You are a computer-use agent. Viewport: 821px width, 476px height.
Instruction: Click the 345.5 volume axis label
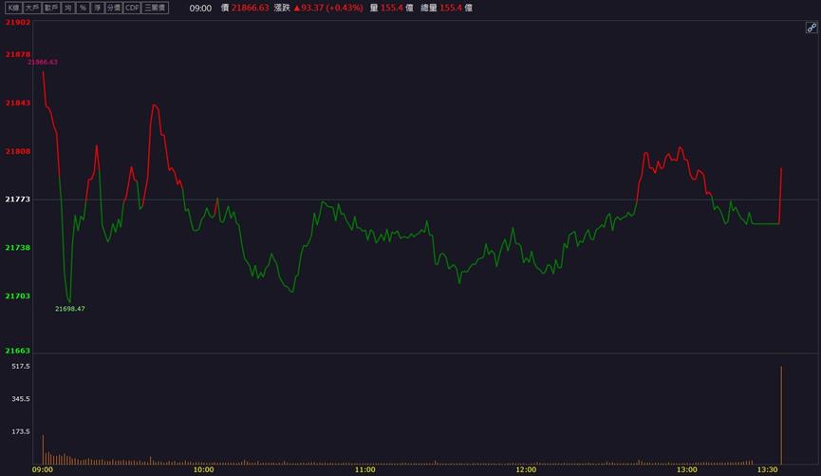21,399
